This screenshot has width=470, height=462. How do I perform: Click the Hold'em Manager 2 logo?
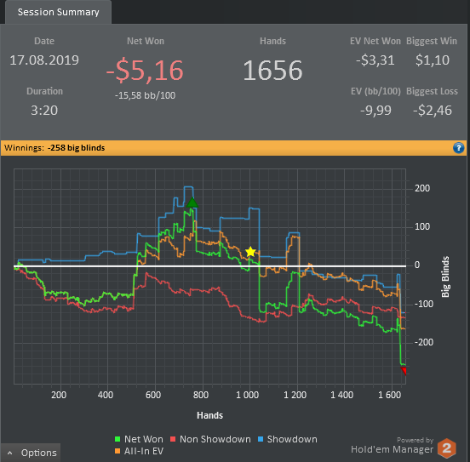(x=447, y=448)
